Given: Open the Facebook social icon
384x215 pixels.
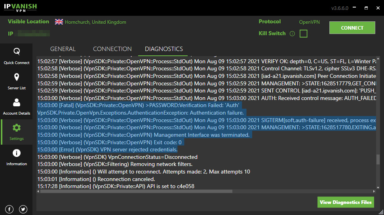Looking at the screenshot, I should coord(10,209).
